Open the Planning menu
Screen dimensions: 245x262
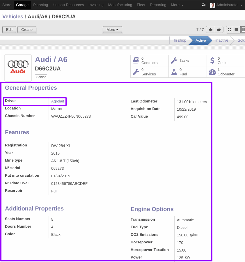tap(40, 5)
